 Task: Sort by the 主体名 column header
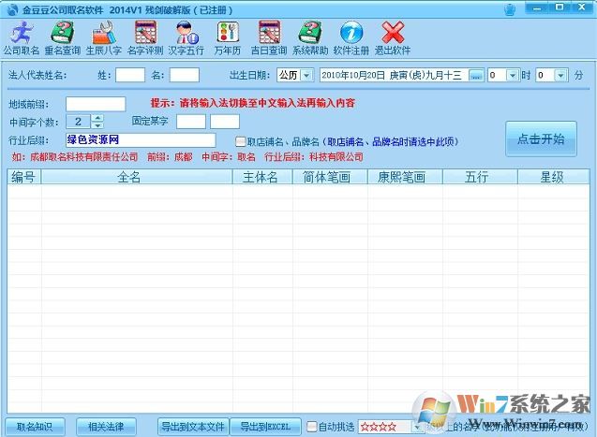[x=262, y=177]
